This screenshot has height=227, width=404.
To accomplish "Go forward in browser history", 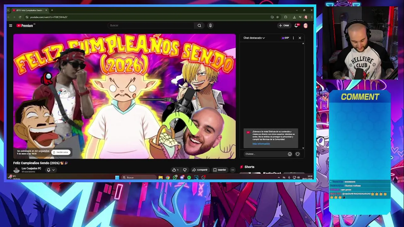I will click(x=14, y=17).
